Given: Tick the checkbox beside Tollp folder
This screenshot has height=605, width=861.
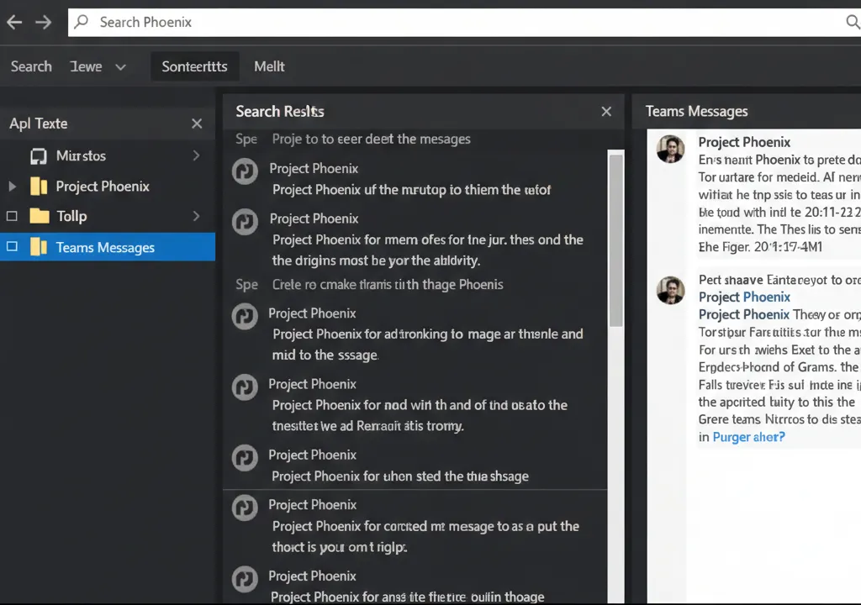Looking at the screenshot, I should click(12, 217).
